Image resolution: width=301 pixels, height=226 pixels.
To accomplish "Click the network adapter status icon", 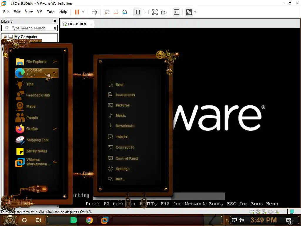I will click(264, 212).
